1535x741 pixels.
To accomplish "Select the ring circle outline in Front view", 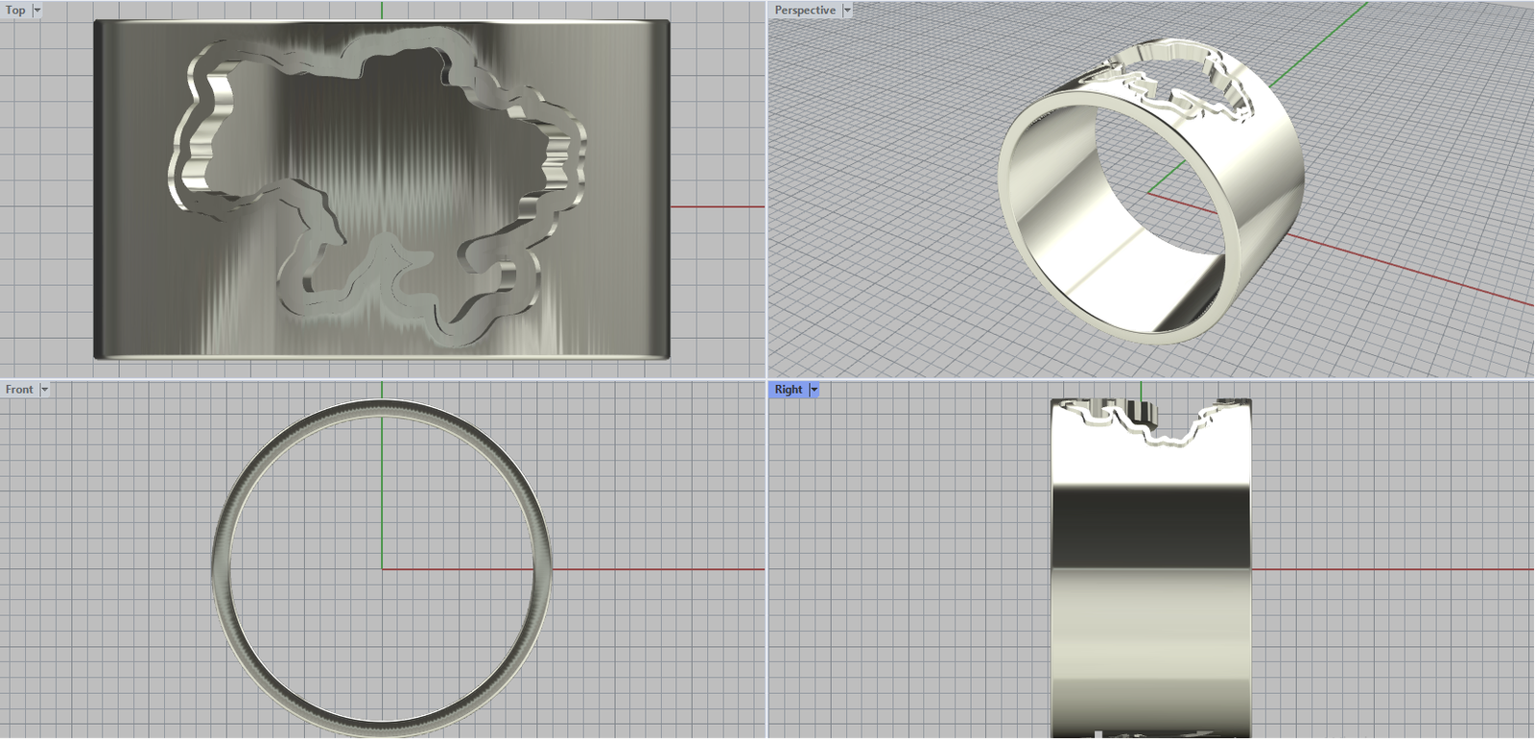I will click(x=220, y=569).
